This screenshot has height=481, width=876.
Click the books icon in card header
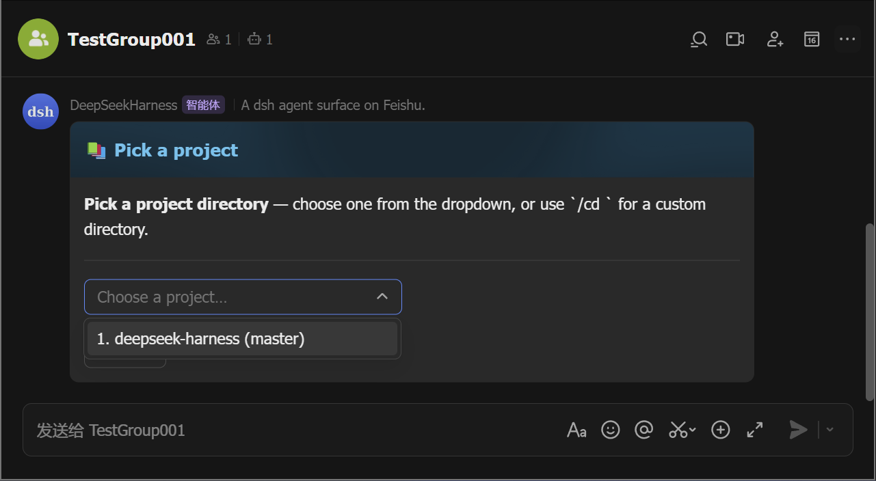96,150
